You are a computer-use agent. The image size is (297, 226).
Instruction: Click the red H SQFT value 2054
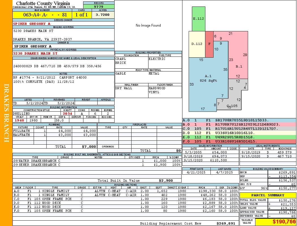(x=67, y=114)
